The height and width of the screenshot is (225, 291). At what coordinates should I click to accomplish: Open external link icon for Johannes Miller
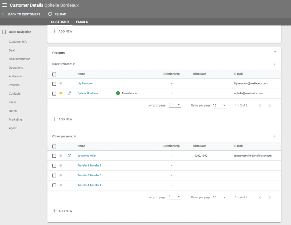69,156
